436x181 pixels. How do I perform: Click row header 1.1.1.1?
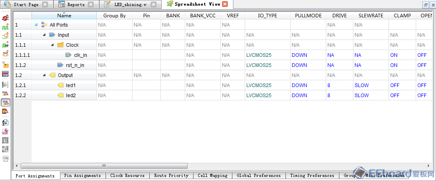(22, 55)
